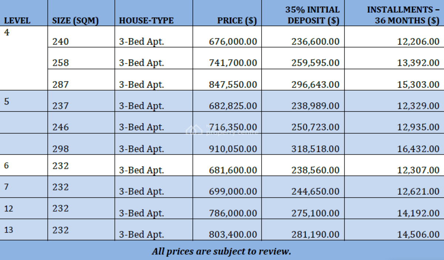
Task: Click the 14,192.00 installment cell
Action: pos(417,213)
